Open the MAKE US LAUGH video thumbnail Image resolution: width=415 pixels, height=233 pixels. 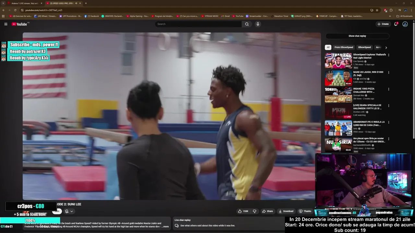pyautogui.click(x=338, y=78)
